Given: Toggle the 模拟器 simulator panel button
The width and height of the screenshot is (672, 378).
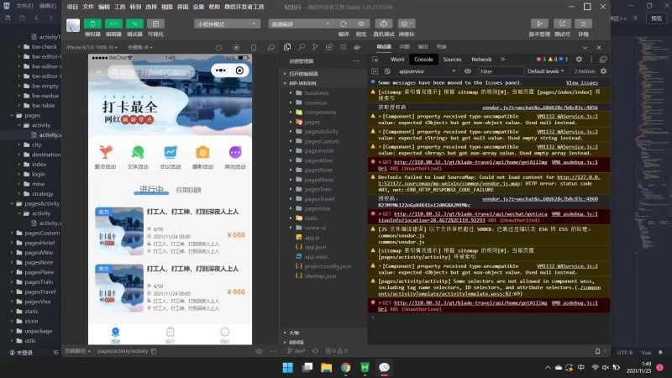Looking at the screenshot, I should point(92,24).
